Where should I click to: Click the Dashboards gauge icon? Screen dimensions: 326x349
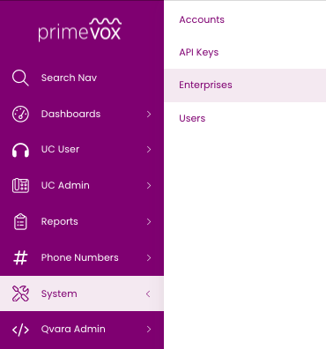[20, 114]
